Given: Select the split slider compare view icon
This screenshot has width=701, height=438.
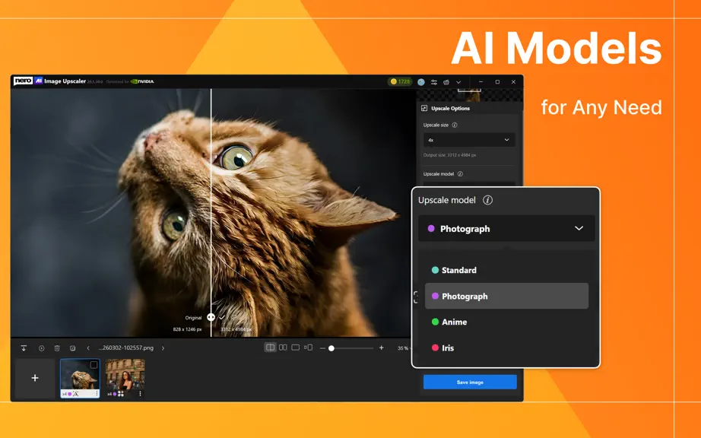Looking at the screenshot, I should pyautogui.click(x=270, y=348).
